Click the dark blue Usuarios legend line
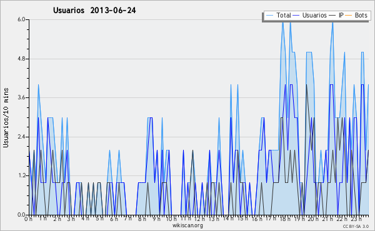Viewport: 375px width, 231px height. [296, 16]
